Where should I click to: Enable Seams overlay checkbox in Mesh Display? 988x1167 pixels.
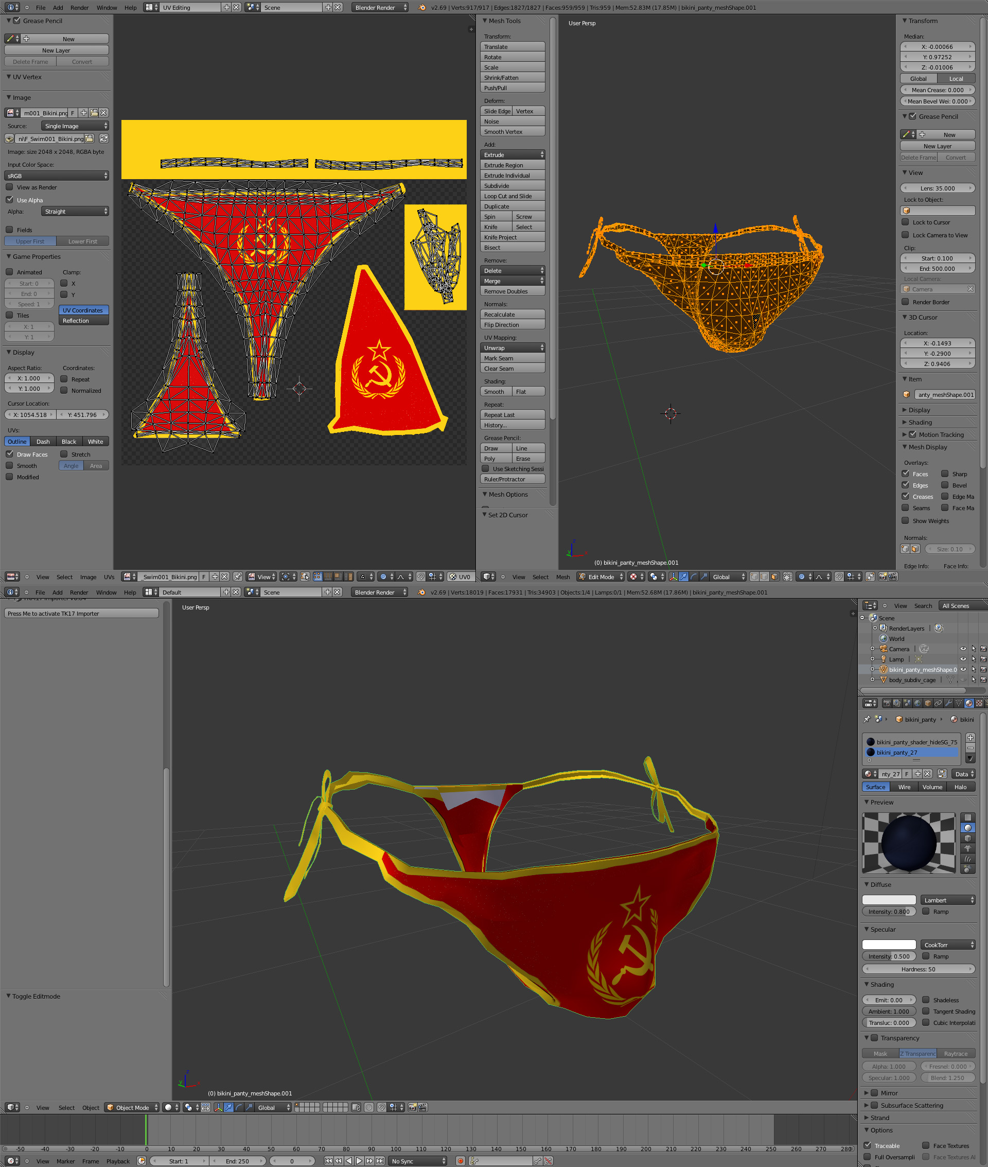[905, 508]
